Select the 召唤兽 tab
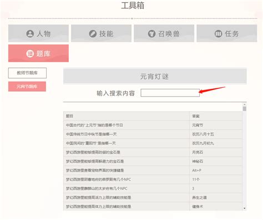Image resolution: width=263 pixels, height=220 pixels. (164, 33)
